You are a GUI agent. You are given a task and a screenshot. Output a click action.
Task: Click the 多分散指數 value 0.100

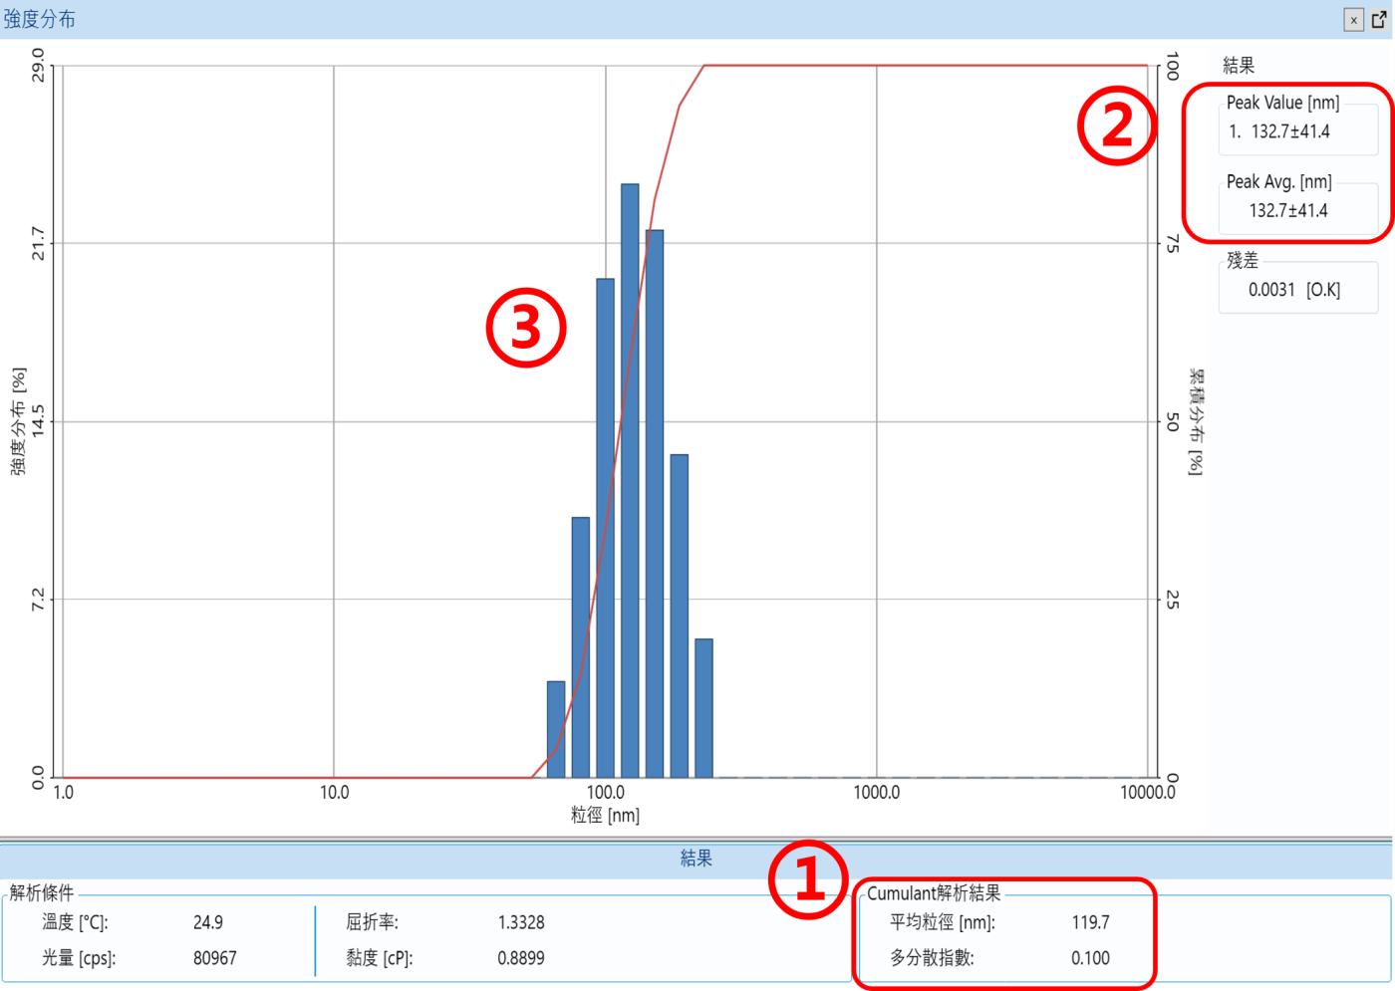(x=1090, y=958)
